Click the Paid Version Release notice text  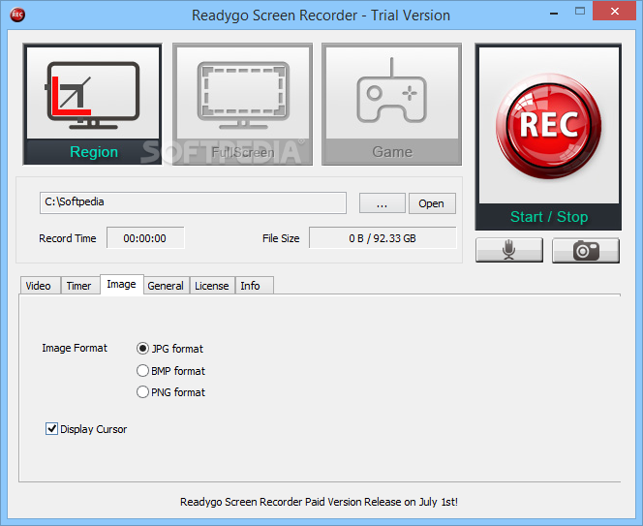point(319,502)
